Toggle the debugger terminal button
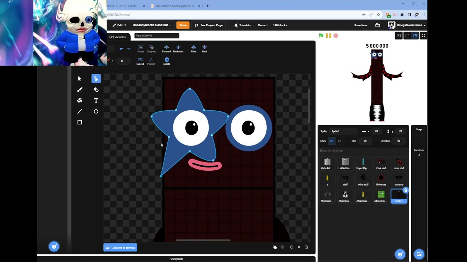This screenshot has height=262, width=467. [x=398, y=35]
